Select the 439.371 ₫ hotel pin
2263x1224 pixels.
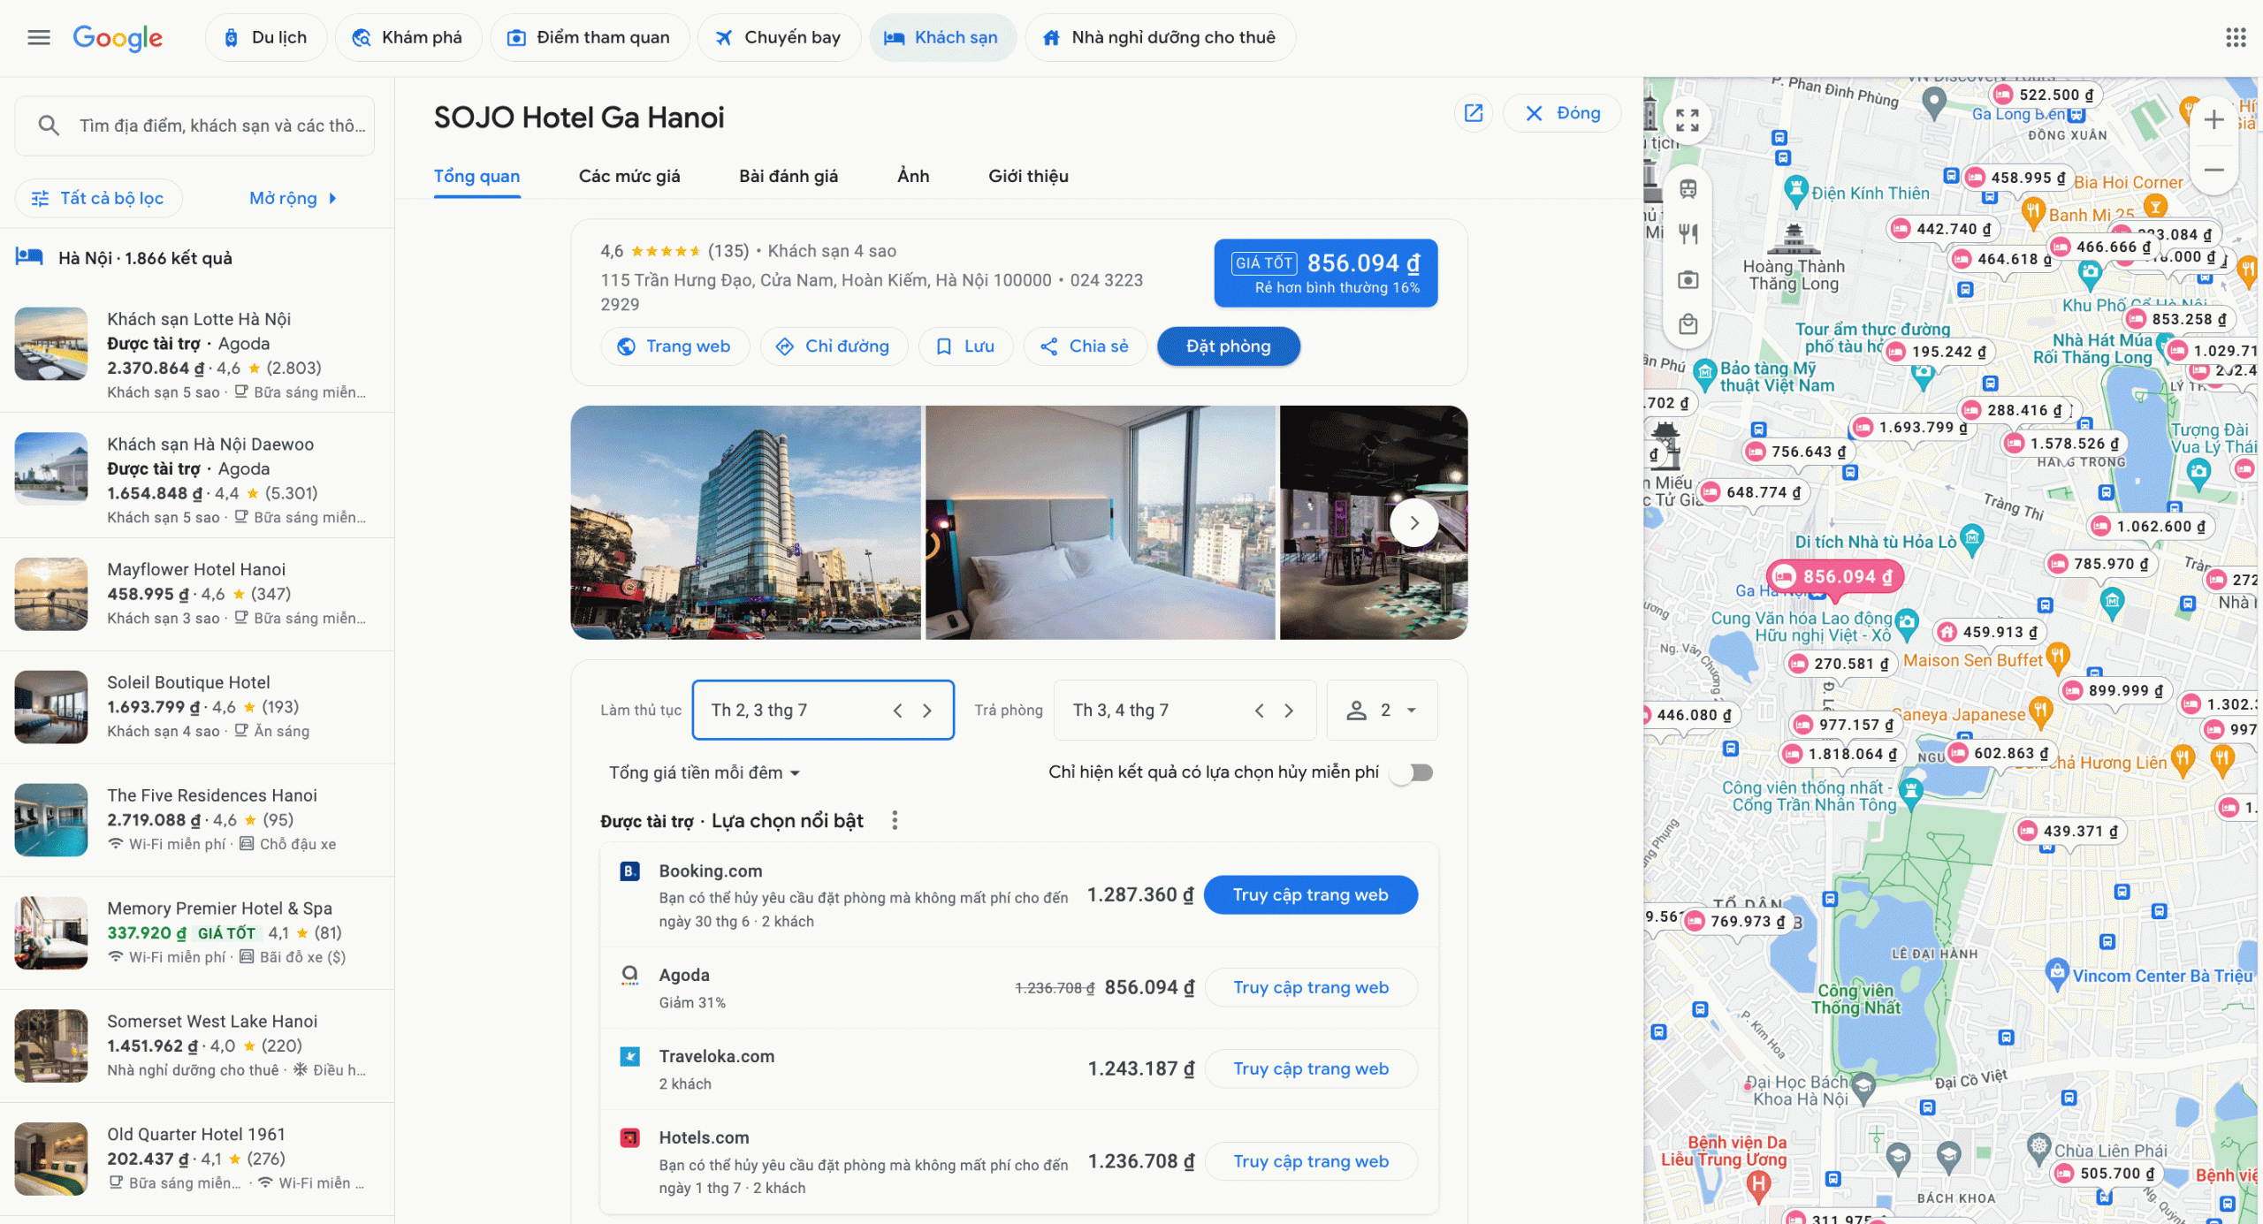point(2069,832)
